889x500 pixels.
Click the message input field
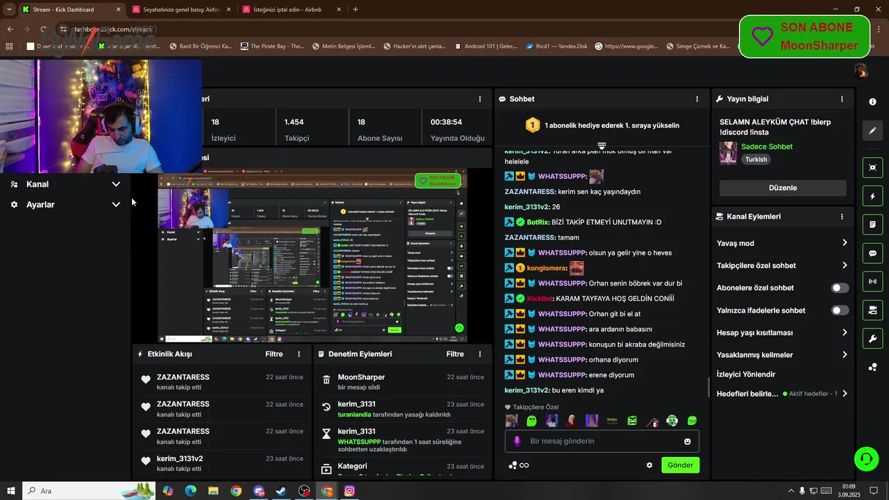pyautogui.click(x=602, y=441)
